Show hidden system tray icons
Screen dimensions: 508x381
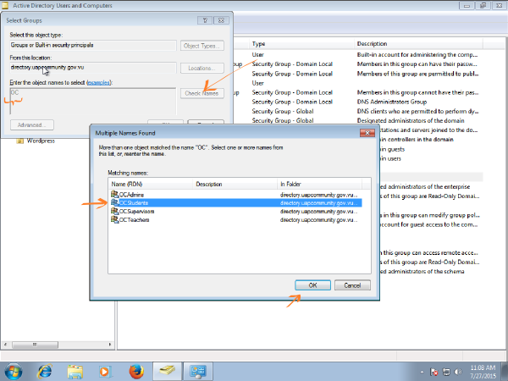point(422,372)
